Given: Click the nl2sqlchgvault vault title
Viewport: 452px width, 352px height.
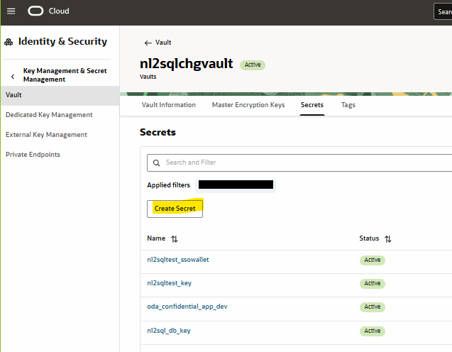Looking at the screenshot, I should point(186,64).
